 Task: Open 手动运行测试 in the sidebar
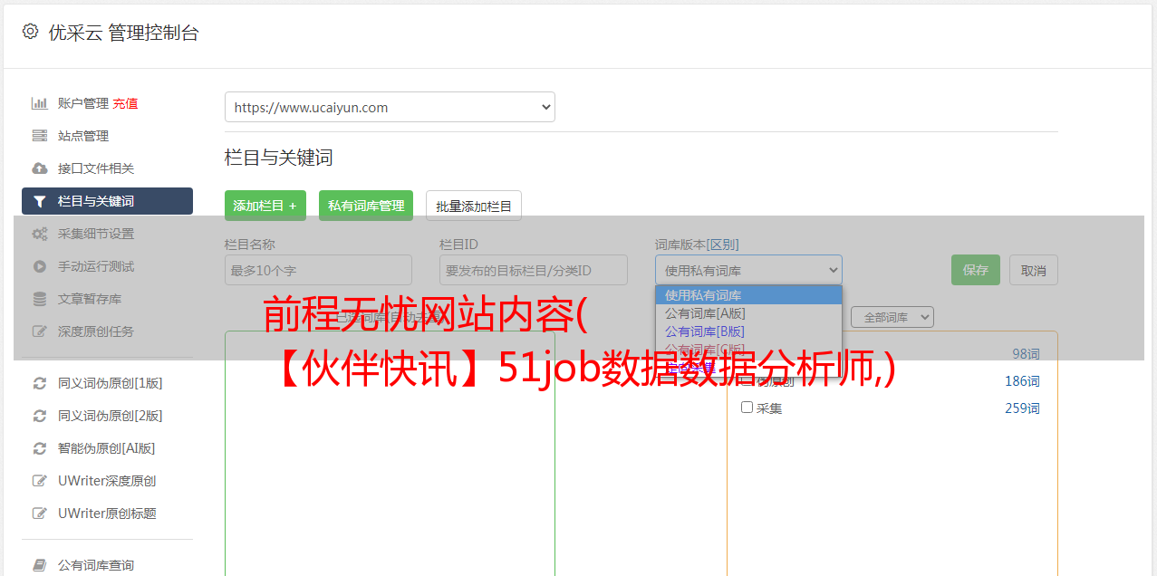click(x=96, y=266)
